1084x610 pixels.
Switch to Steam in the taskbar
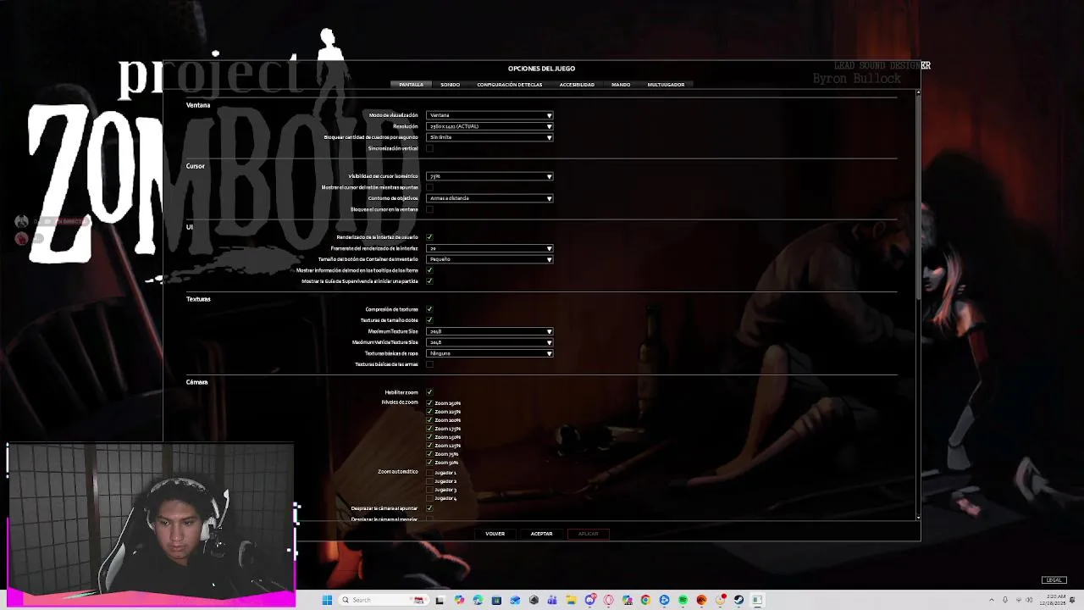click(x=738, y=600)
